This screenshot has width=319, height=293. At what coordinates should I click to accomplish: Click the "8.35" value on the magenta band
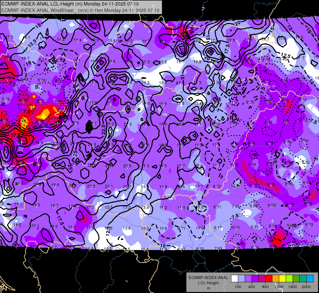pyautogui.click(x=271, y=185)
